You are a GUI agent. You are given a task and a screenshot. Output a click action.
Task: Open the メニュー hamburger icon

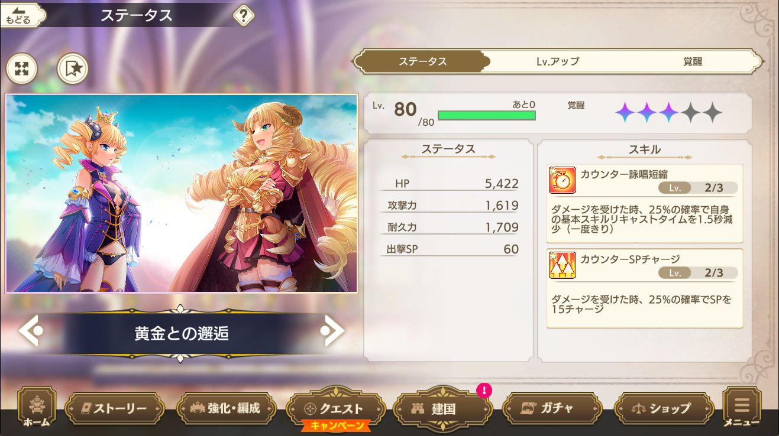tap(742, 408)
